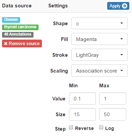This screenshot has width=132, height=136.
Task: Select the Data source header
Action: click(x=17, y=6)
